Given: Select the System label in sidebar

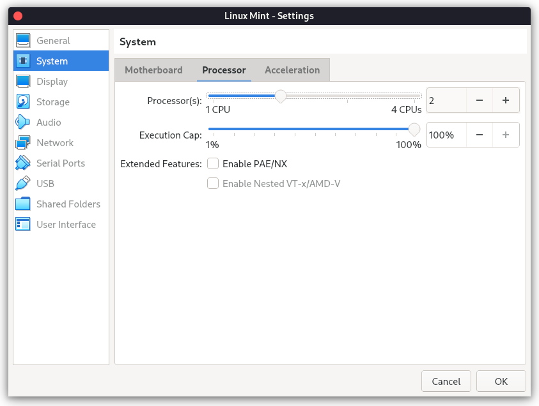Looking at the screenshot, I should click(x=52, y=61).
